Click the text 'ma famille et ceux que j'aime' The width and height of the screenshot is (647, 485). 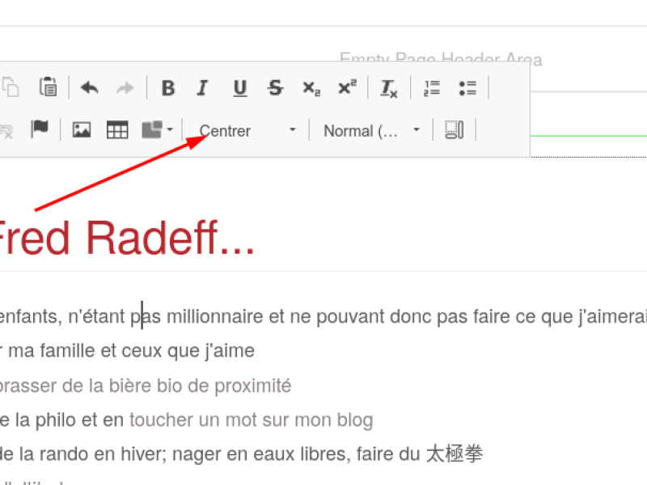pyautogui.click(x=131, y=351)
